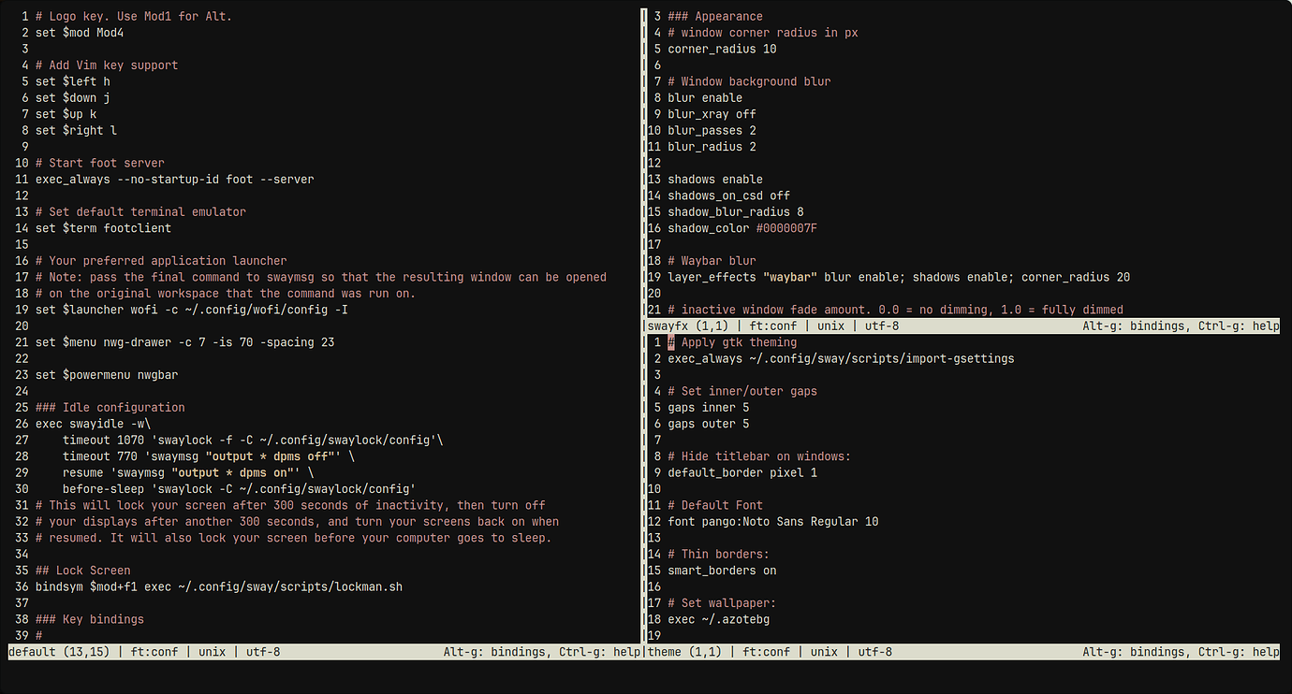Click the shadows enable line
Screen dimensions: 1292x694
(714, 179)
